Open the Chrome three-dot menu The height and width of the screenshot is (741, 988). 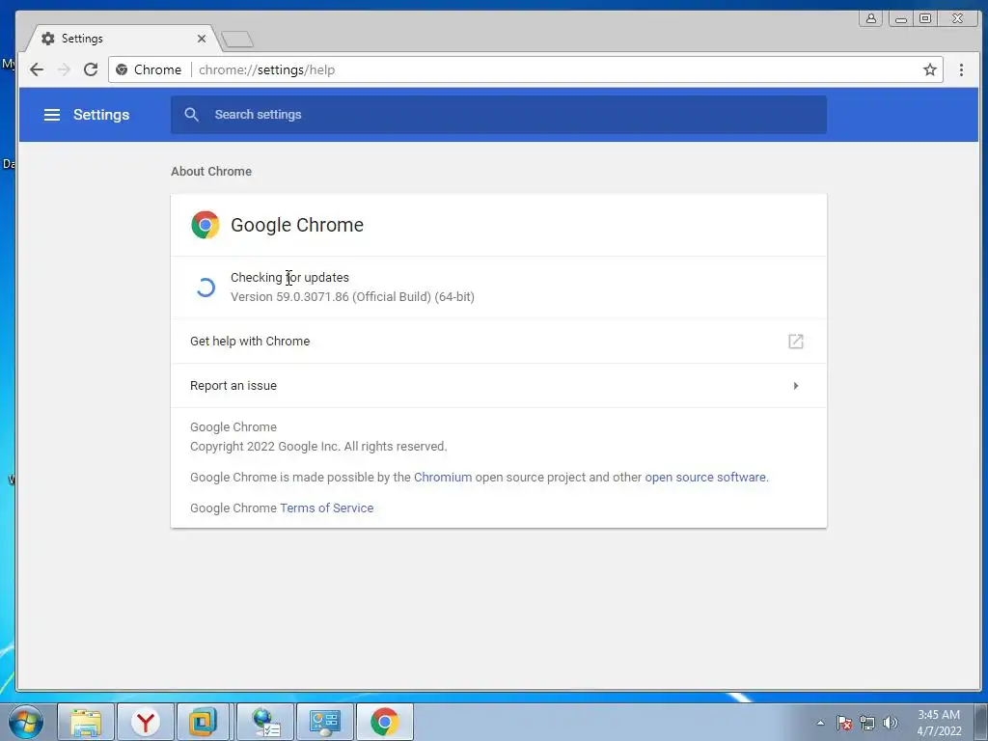pyautogui.click(x=961, y=69)
